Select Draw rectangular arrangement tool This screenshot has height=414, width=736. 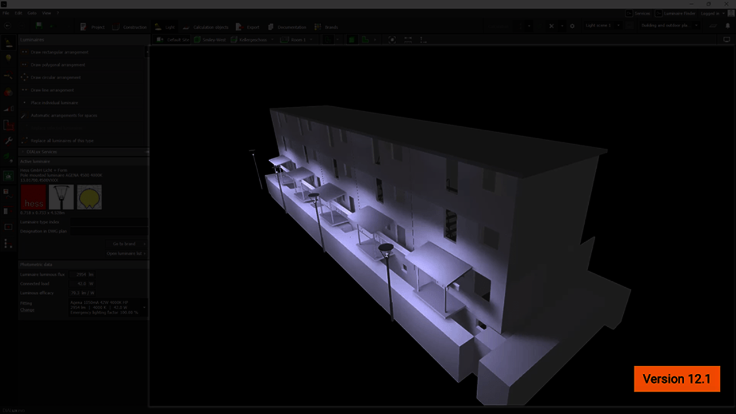[59, 52]
